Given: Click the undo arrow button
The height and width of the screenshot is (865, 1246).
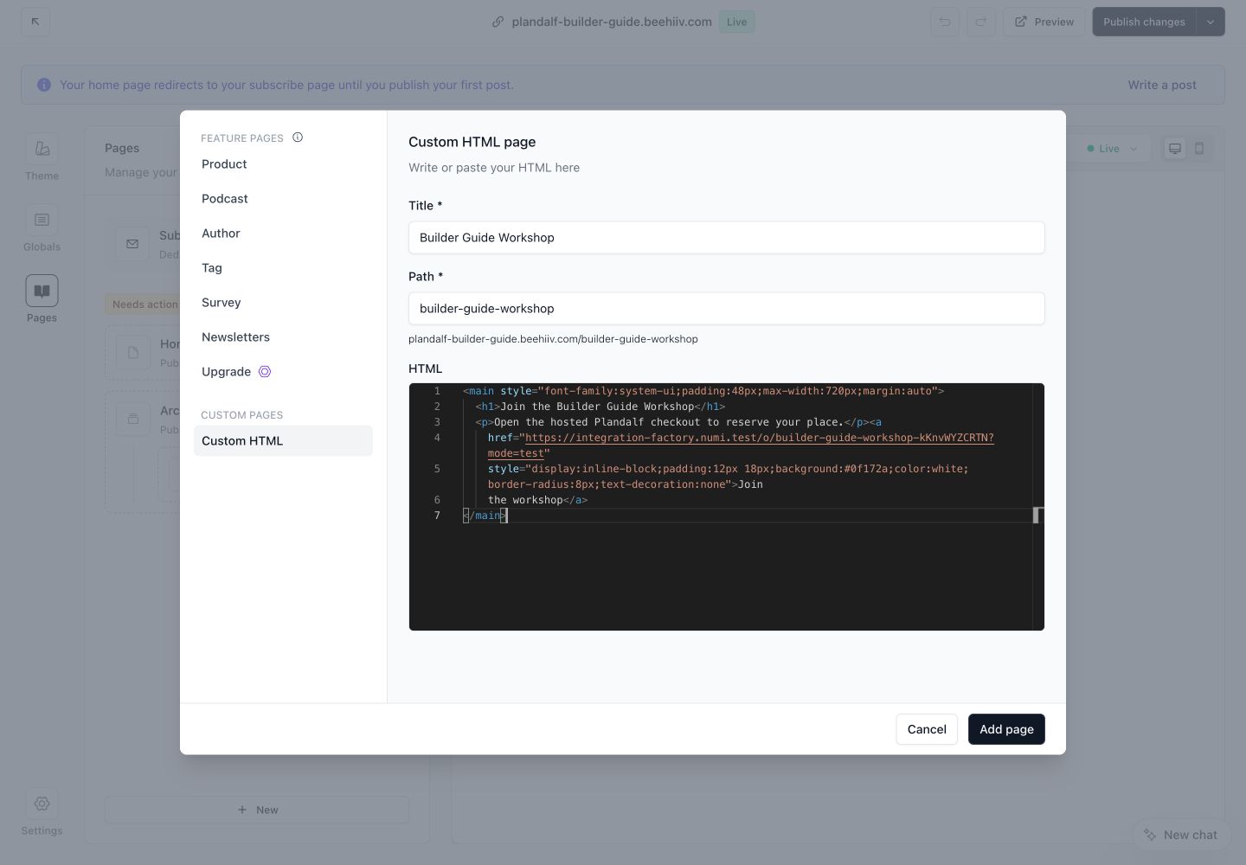Looking at the screenshot, I should tap(945, 22).
